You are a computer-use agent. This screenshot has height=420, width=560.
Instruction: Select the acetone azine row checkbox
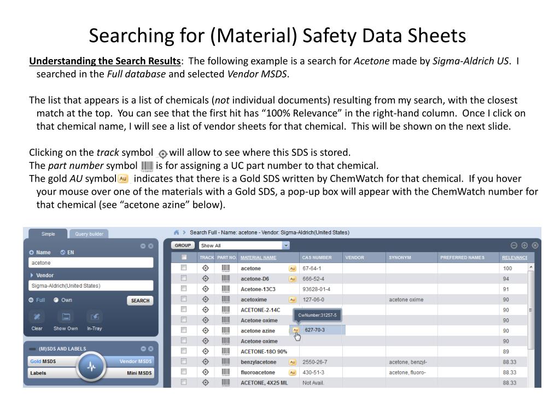pyautogui.click(x=184, y=330)
